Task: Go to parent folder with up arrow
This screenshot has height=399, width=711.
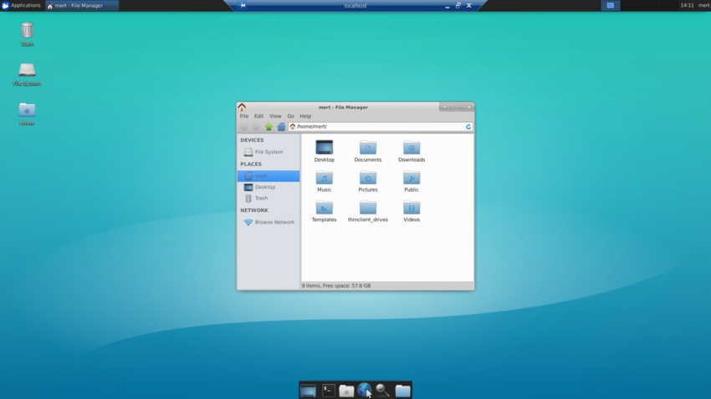Action: click(x=269, y=127)
